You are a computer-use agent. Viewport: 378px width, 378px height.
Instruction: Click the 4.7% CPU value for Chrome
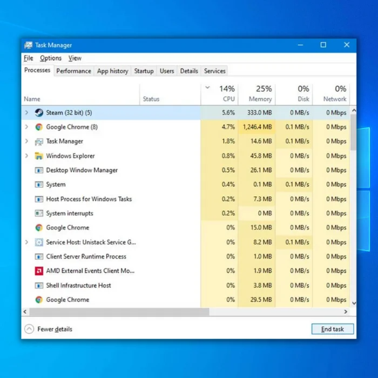tap(228, 127)
